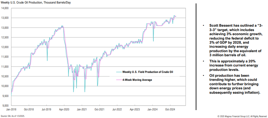Click the Jul-2022 x-axis label

(117, 109)
